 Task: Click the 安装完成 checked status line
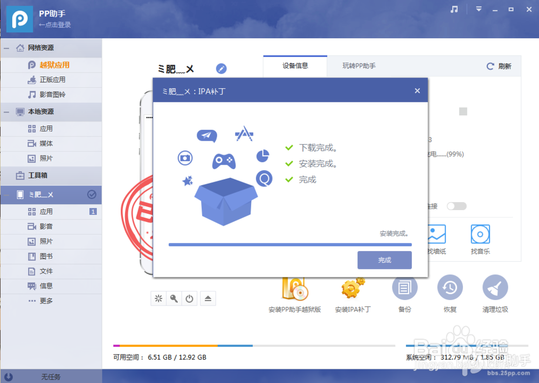click(311, 164)
